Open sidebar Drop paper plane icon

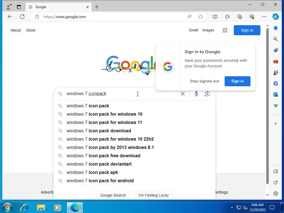tap(275, 106)
